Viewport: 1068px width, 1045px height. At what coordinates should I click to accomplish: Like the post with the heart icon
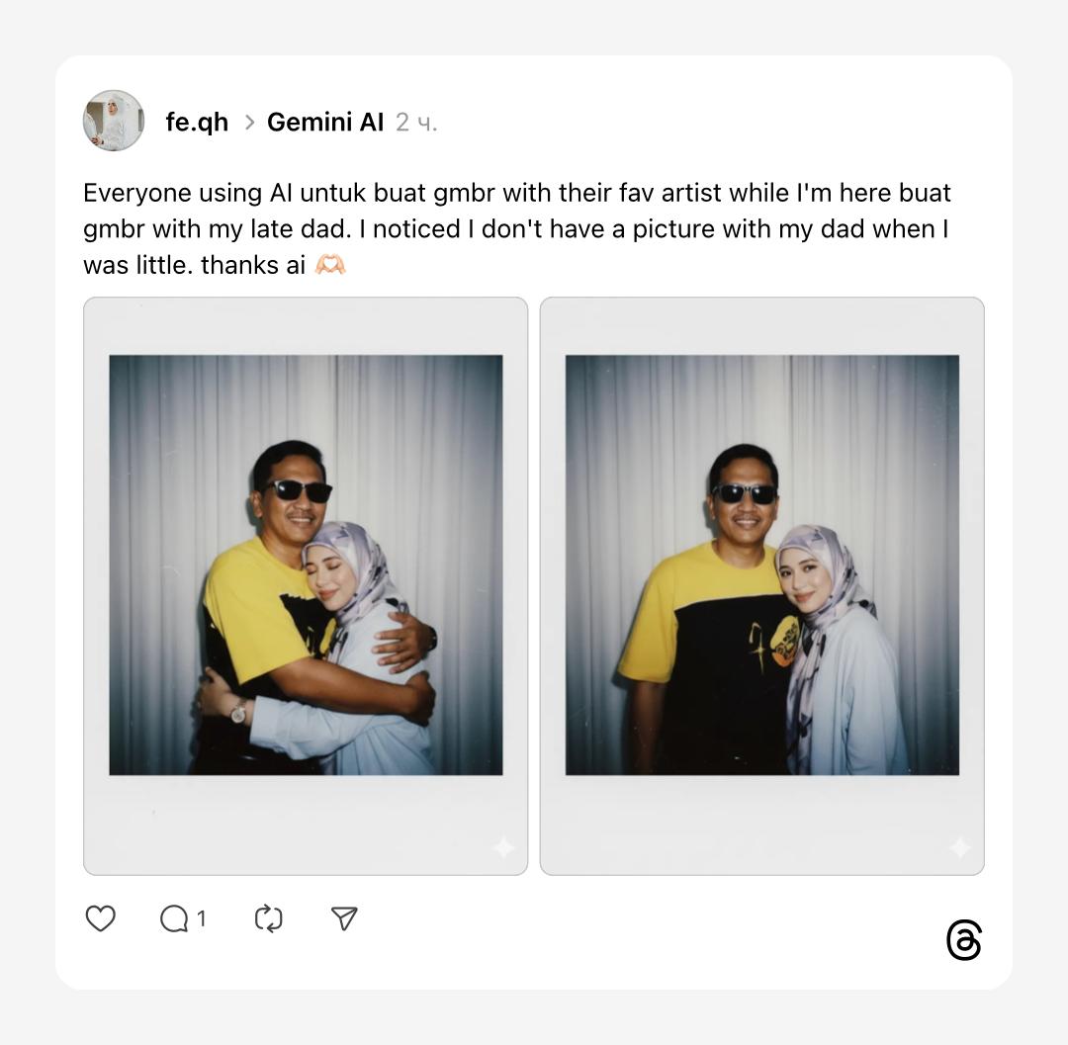coord(100,918)
